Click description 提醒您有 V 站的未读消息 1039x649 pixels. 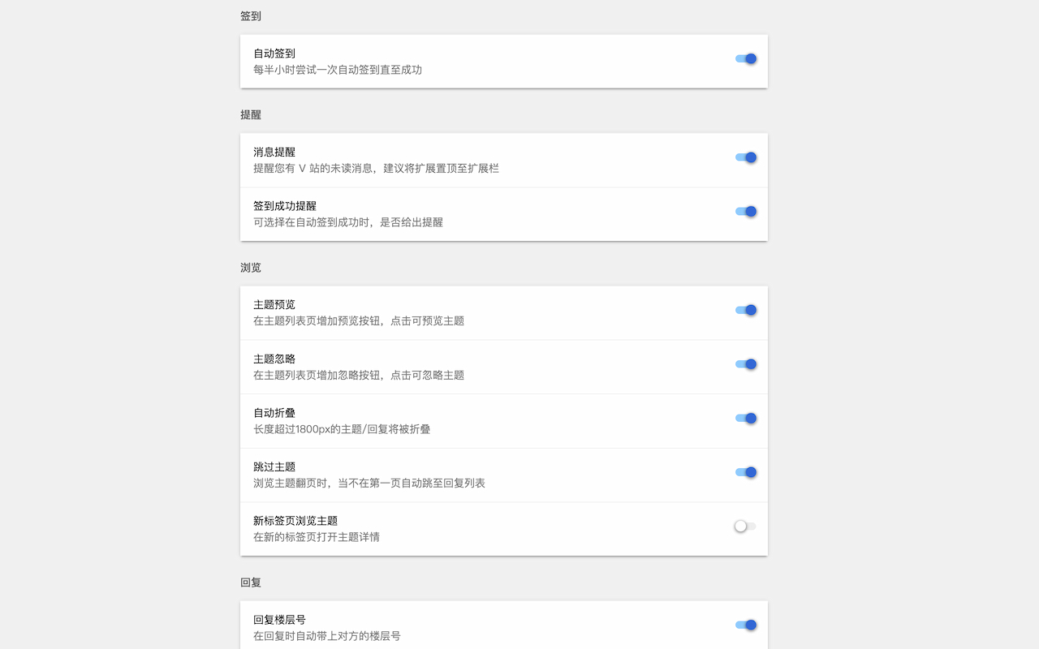(376, 169)
